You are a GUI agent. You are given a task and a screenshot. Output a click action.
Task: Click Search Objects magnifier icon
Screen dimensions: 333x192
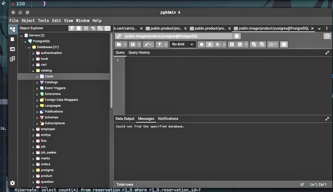coord(100,28)
